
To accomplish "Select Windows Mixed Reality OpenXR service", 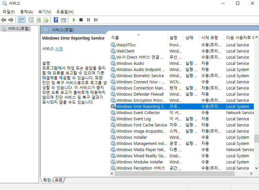I will pos(182,156).
